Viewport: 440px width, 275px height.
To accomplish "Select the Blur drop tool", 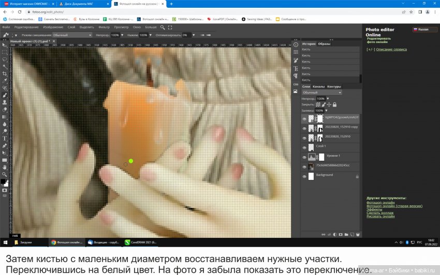I will point(5,124).
